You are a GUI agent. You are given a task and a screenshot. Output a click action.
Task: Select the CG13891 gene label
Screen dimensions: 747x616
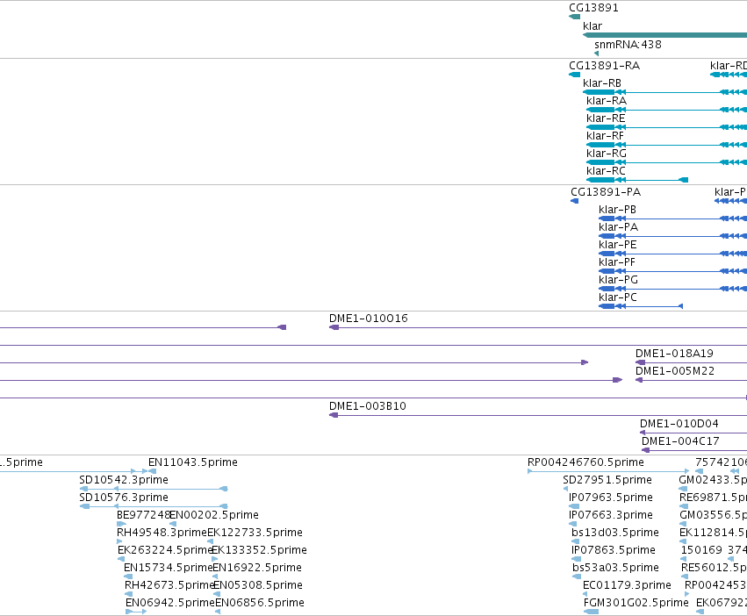click(x=593, y=8)
